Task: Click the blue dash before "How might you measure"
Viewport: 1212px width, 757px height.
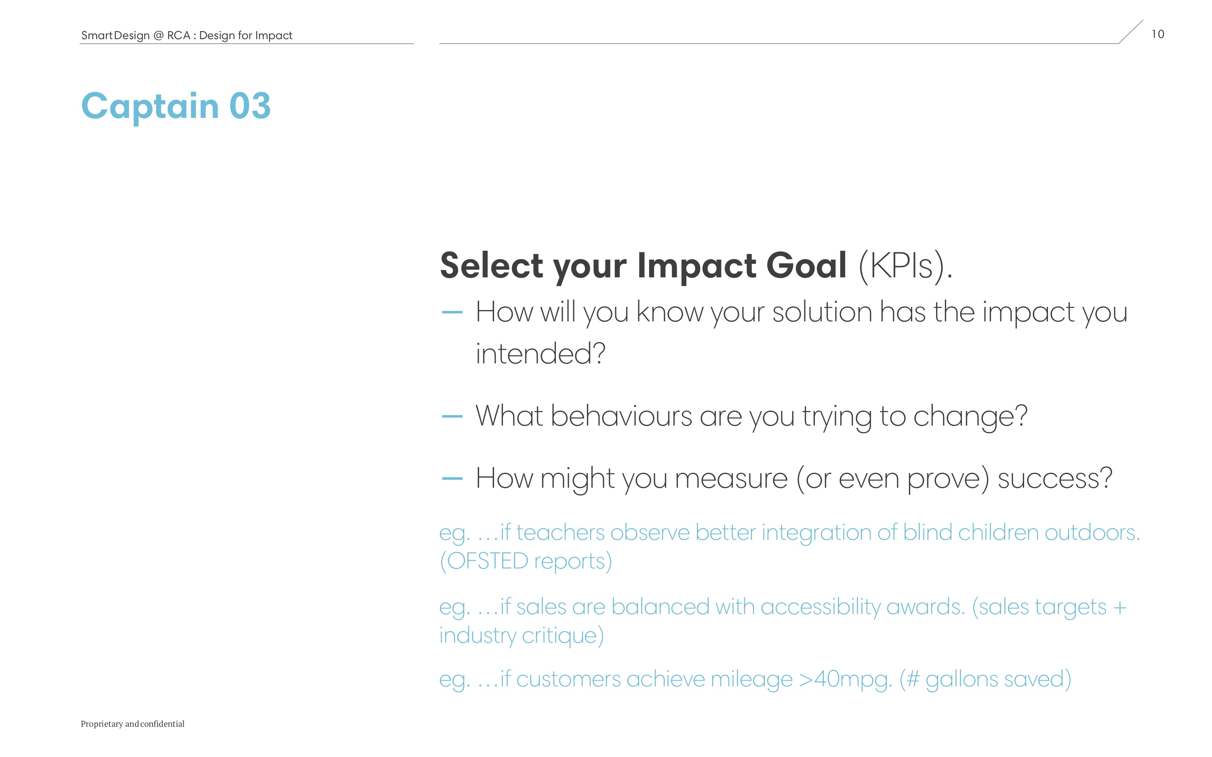Action: pos(452,479)
